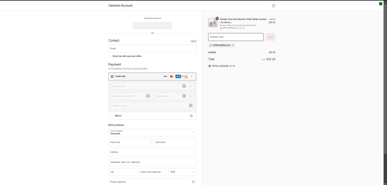Select the Bitcoin payment option
Screen dimensions: 387x185
pyautogui.click(x=112, y=116)
